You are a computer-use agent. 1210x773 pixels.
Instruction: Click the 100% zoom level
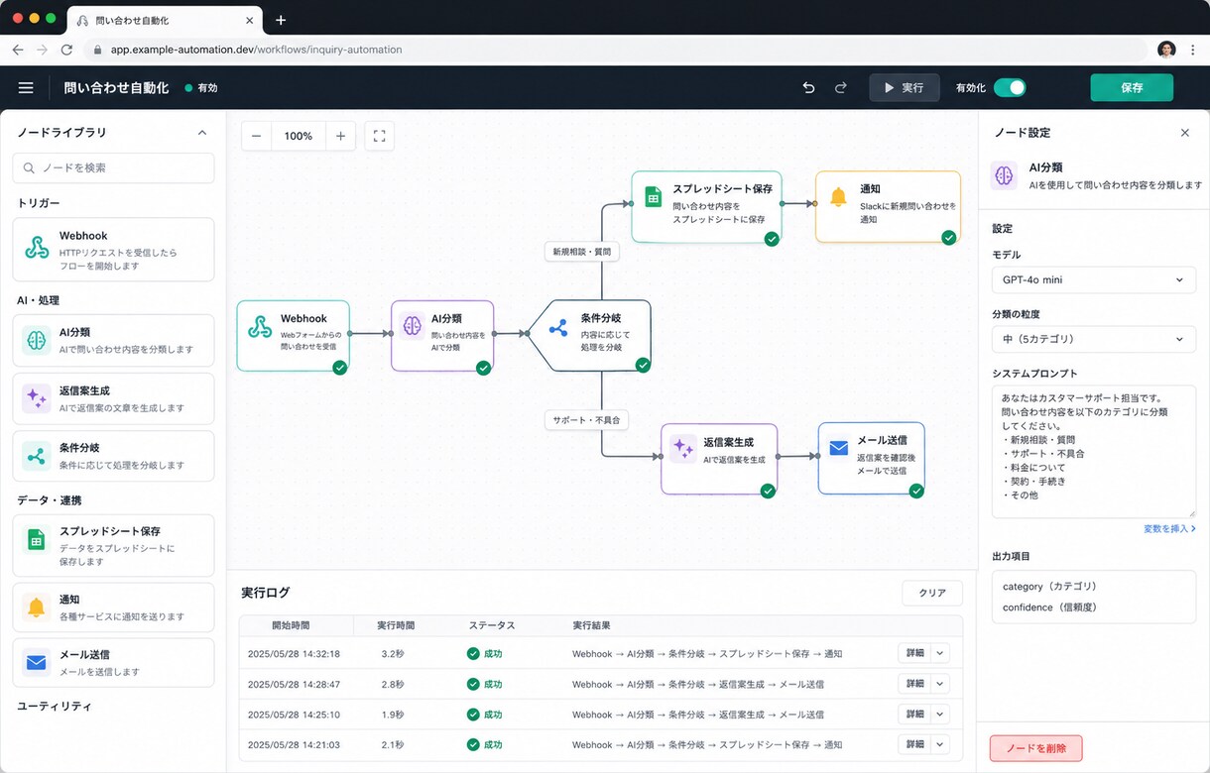click(299, 136)
